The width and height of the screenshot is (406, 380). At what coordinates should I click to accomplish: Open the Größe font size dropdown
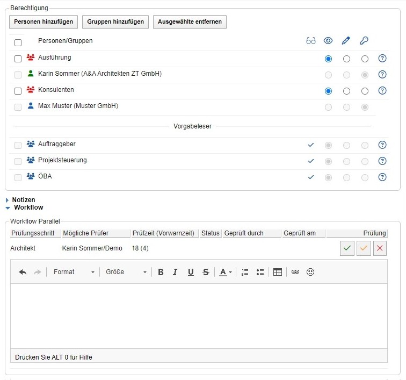(x=126, y=272)
